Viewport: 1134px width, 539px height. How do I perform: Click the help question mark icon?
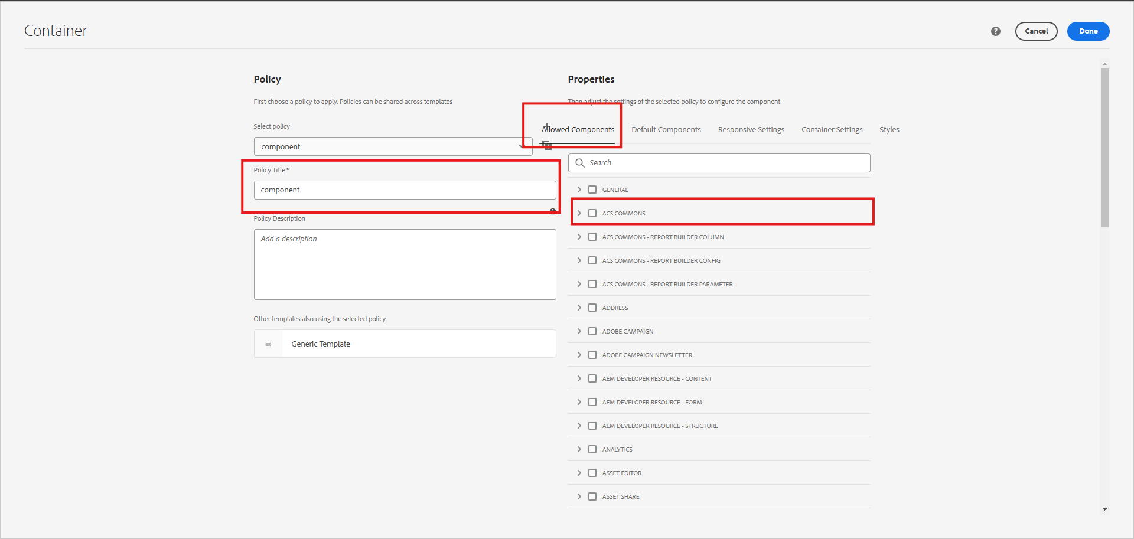click(x=995, y=31)
